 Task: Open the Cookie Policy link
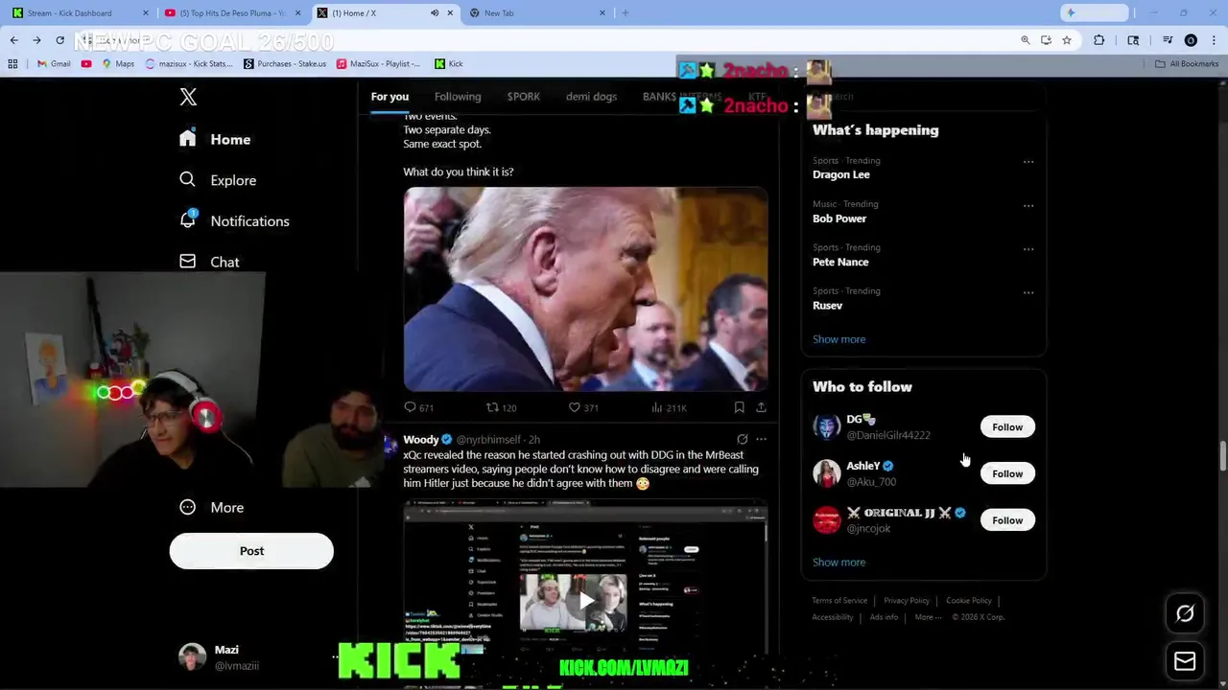pyautogui.click(x=969, y=601)
